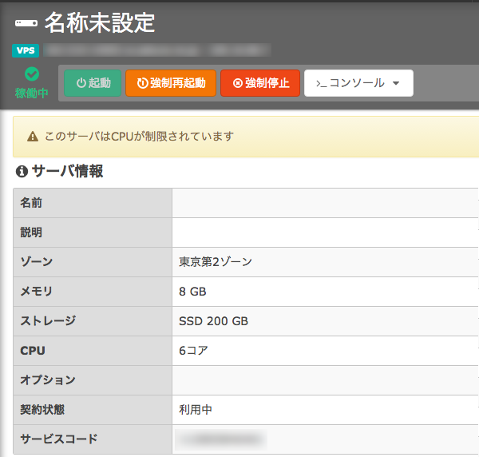Click the 利用中 contract status value
The height and width of the screenshot is (457, 479).
[196, 410]
